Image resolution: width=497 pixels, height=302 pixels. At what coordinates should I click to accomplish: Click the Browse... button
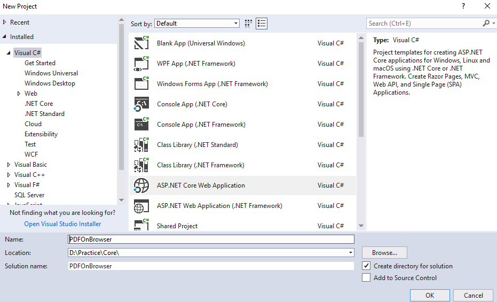(384, 252)
